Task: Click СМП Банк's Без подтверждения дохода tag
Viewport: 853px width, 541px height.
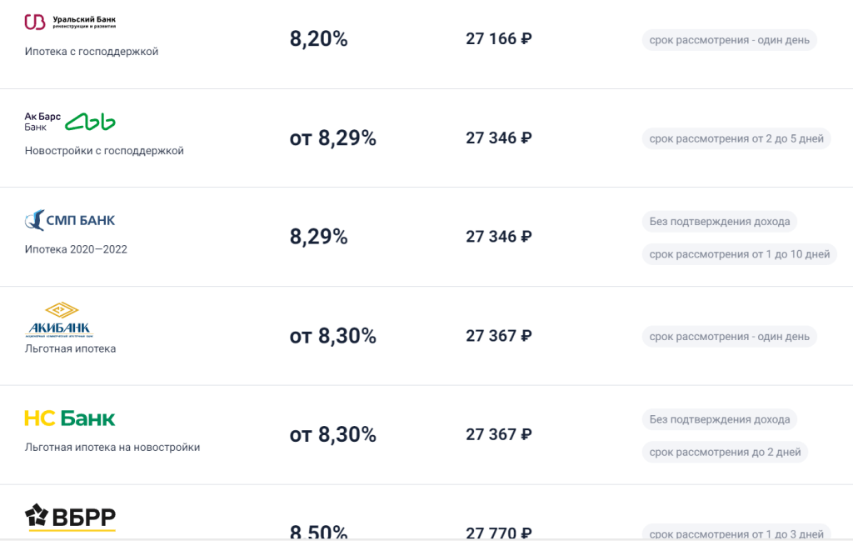Action: pyautogui.click(x=719, y=222)
